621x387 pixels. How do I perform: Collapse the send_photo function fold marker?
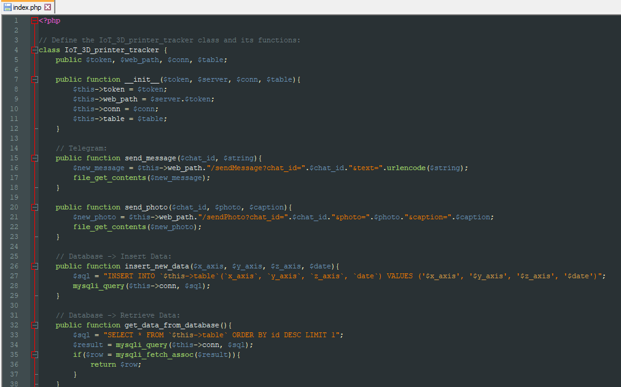[35, 207]
